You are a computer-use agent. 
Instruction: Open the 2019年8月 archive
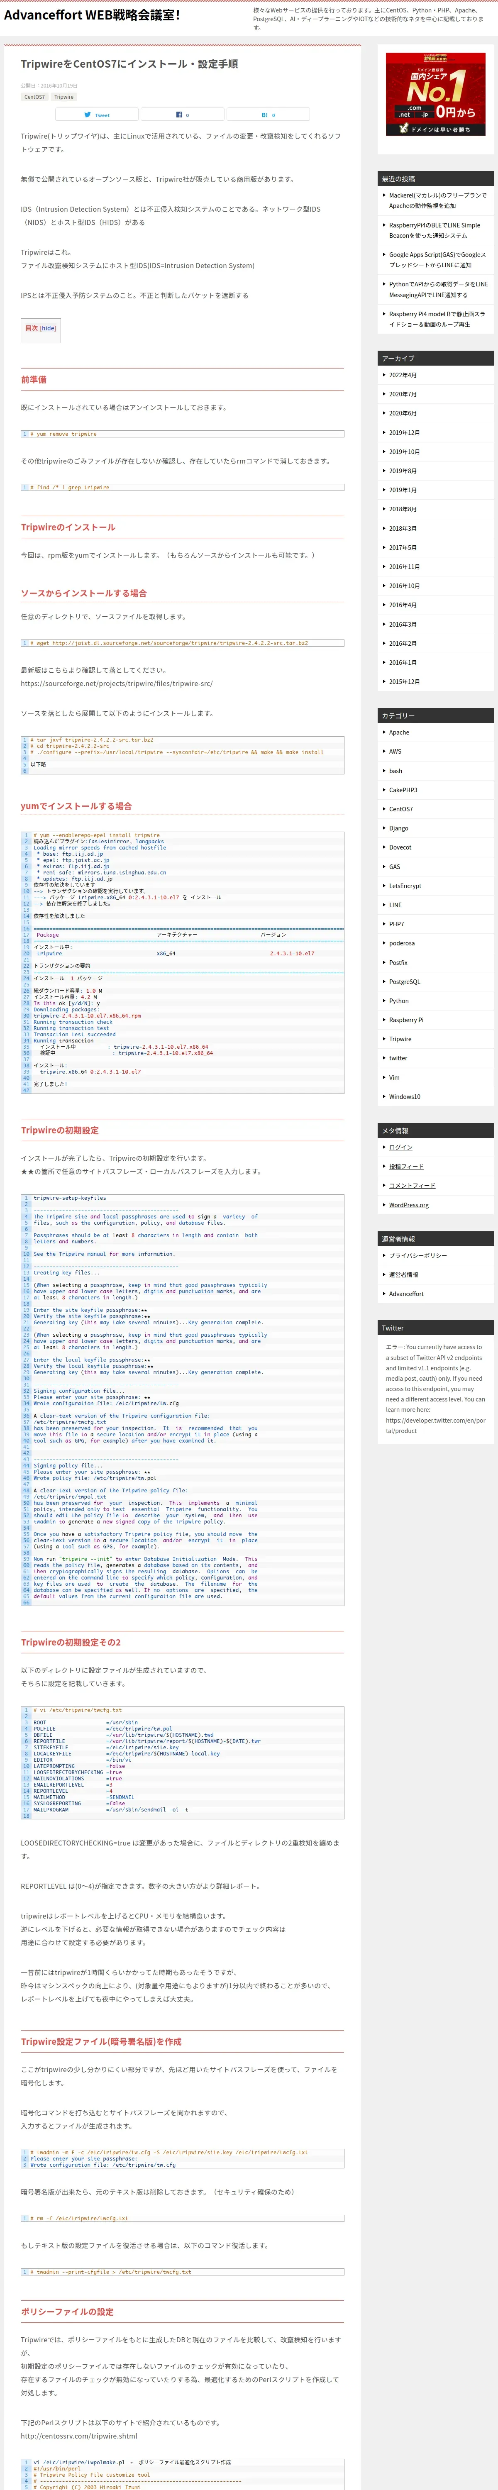click(403, 471)
